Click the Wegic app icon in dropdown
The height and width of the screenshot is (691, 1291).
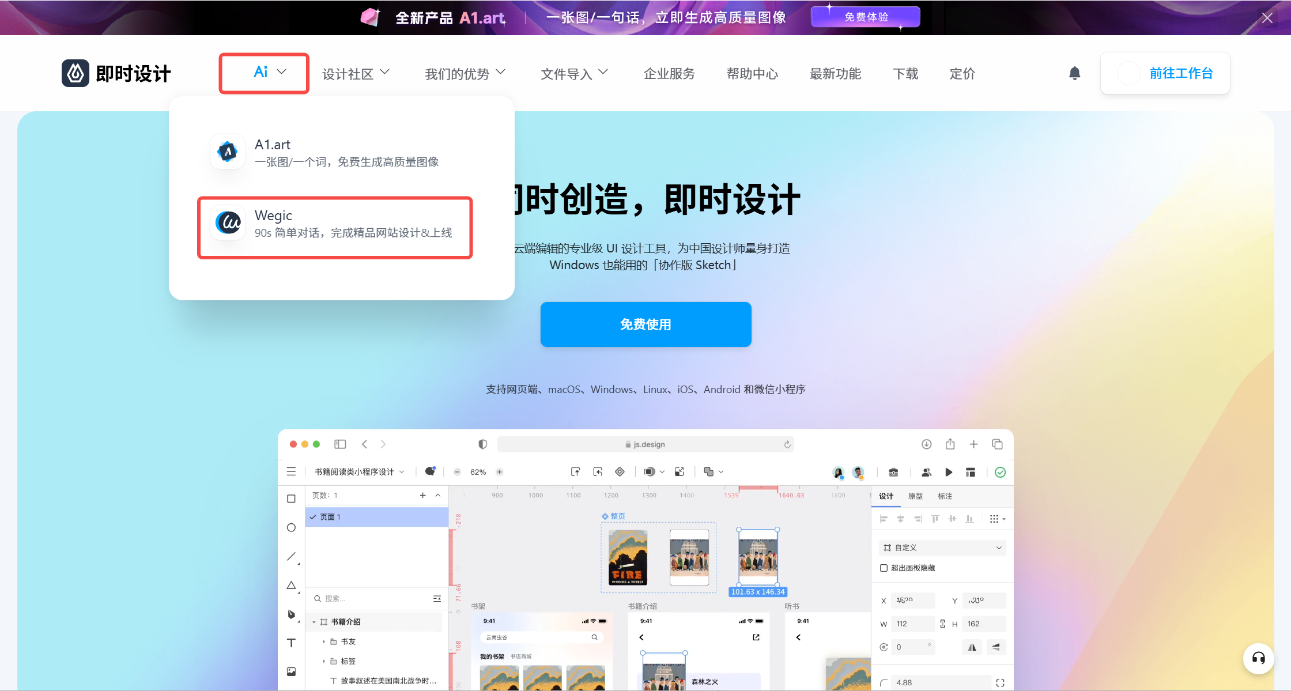tap(228, 222)
